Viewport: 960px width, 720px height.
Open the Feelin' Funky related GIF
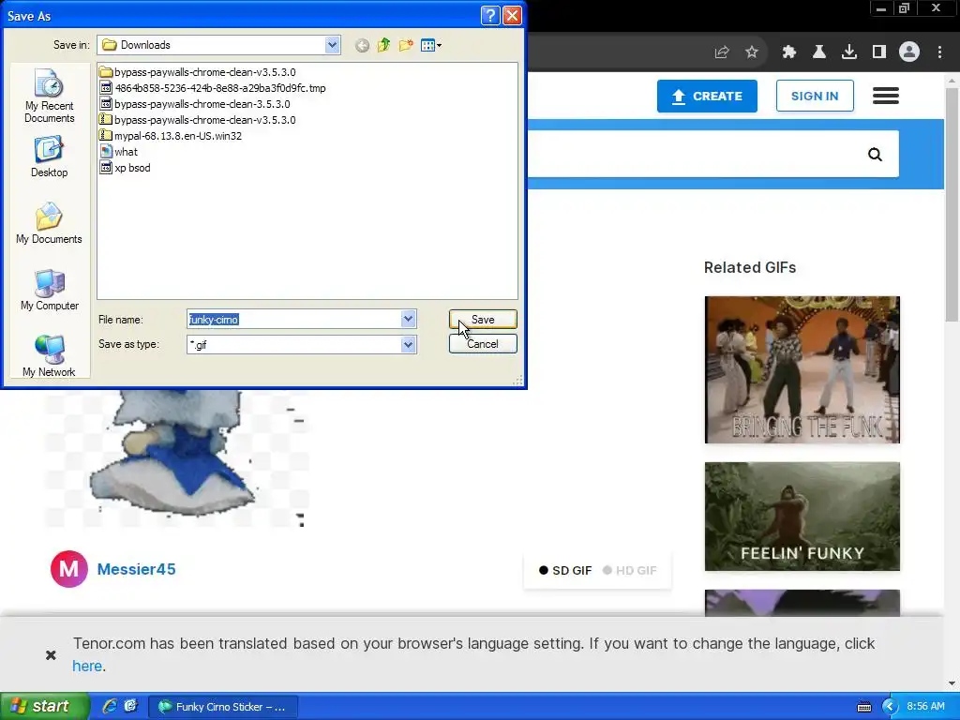802,517
